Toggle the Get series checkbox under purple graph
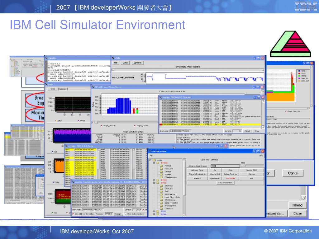The height and width of the screenshot is (239, 319). 52,152
